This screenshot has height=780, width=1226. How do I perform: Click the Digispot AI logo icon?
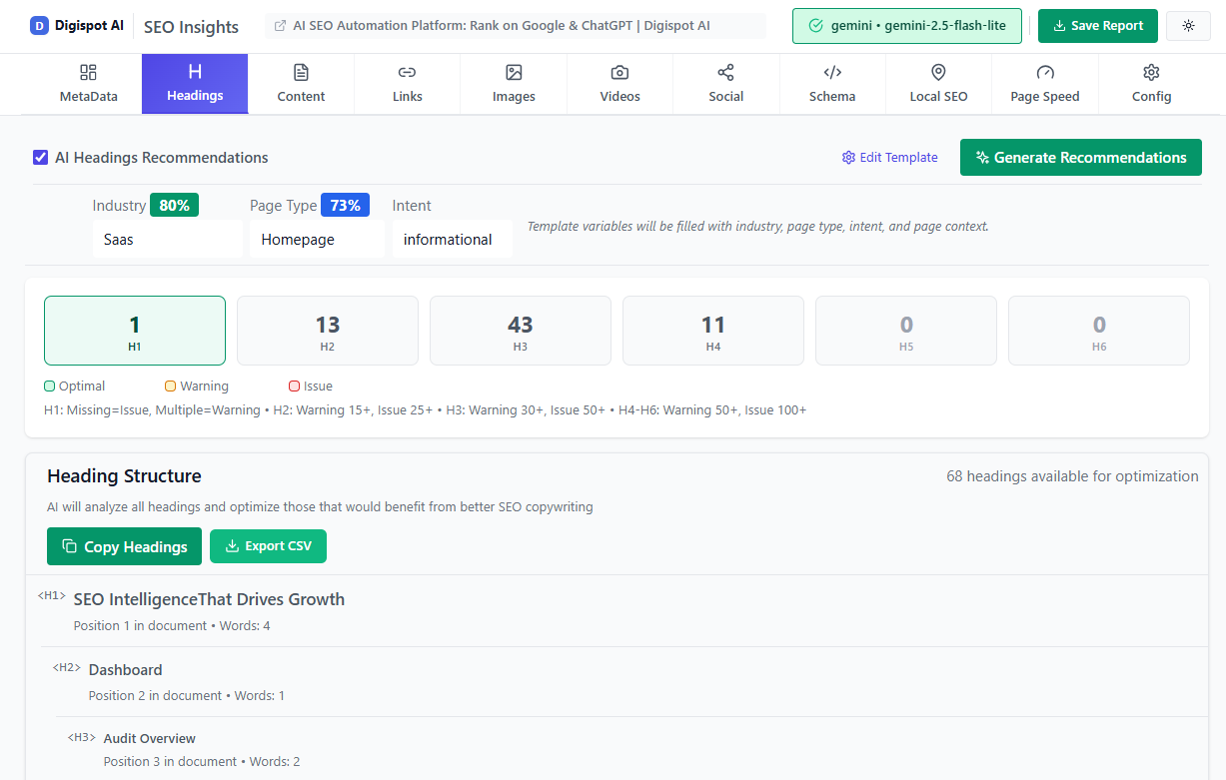click(x=39, y=26)
